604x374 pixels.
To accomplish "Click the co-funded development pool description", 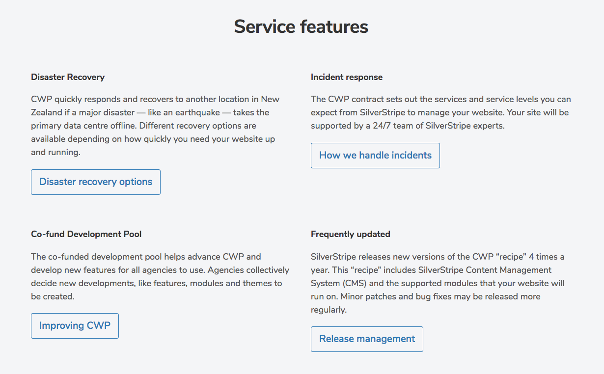I will (160, 276).
